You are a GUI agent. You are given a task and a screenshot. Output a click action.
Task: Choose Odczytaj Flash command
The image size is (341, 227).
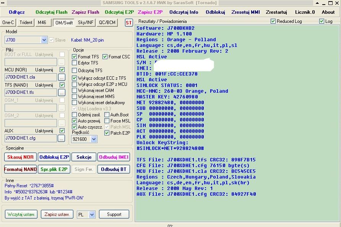[52, 12]
